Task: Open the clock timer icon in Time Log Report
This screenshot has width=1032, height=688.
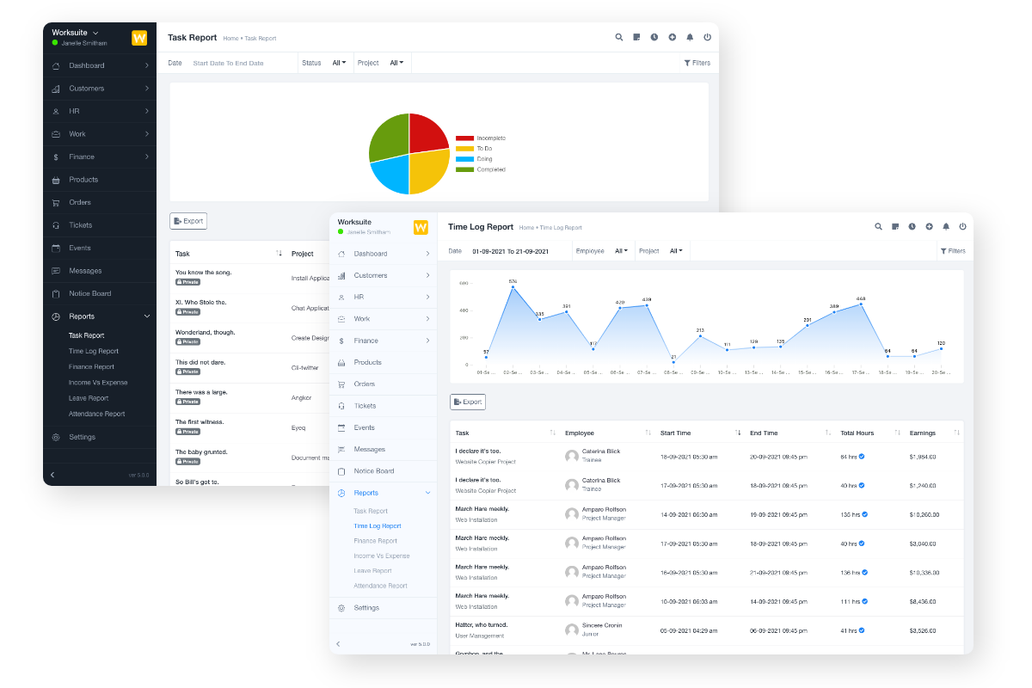Action: pyautogui.click(x=912, y=227)
